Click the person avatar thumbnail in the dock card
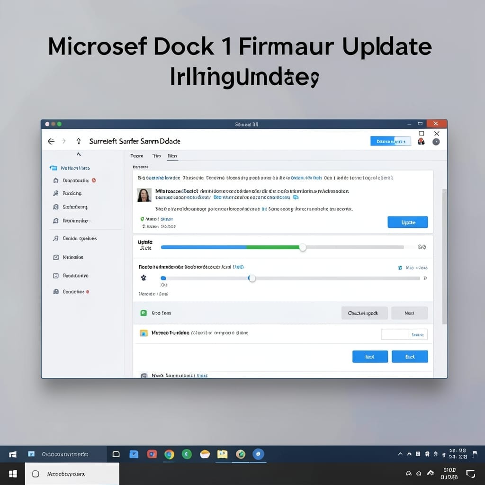The image size is (485, 485). point(144,195)
